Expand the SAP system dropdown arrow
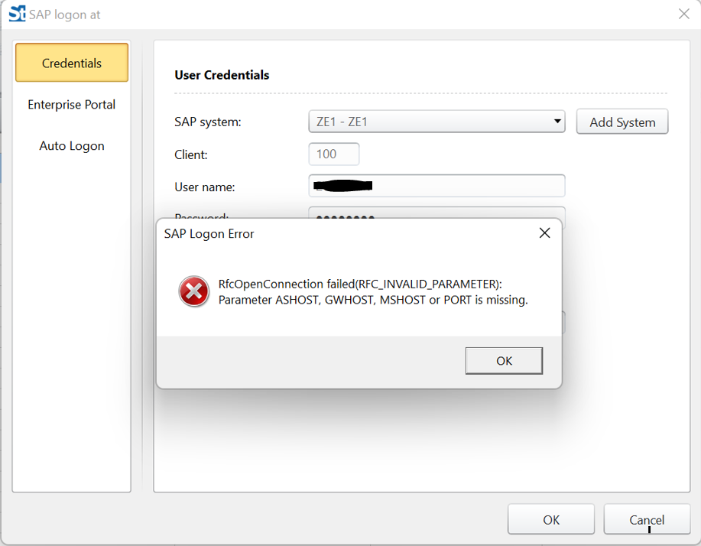 click(557, 122)
